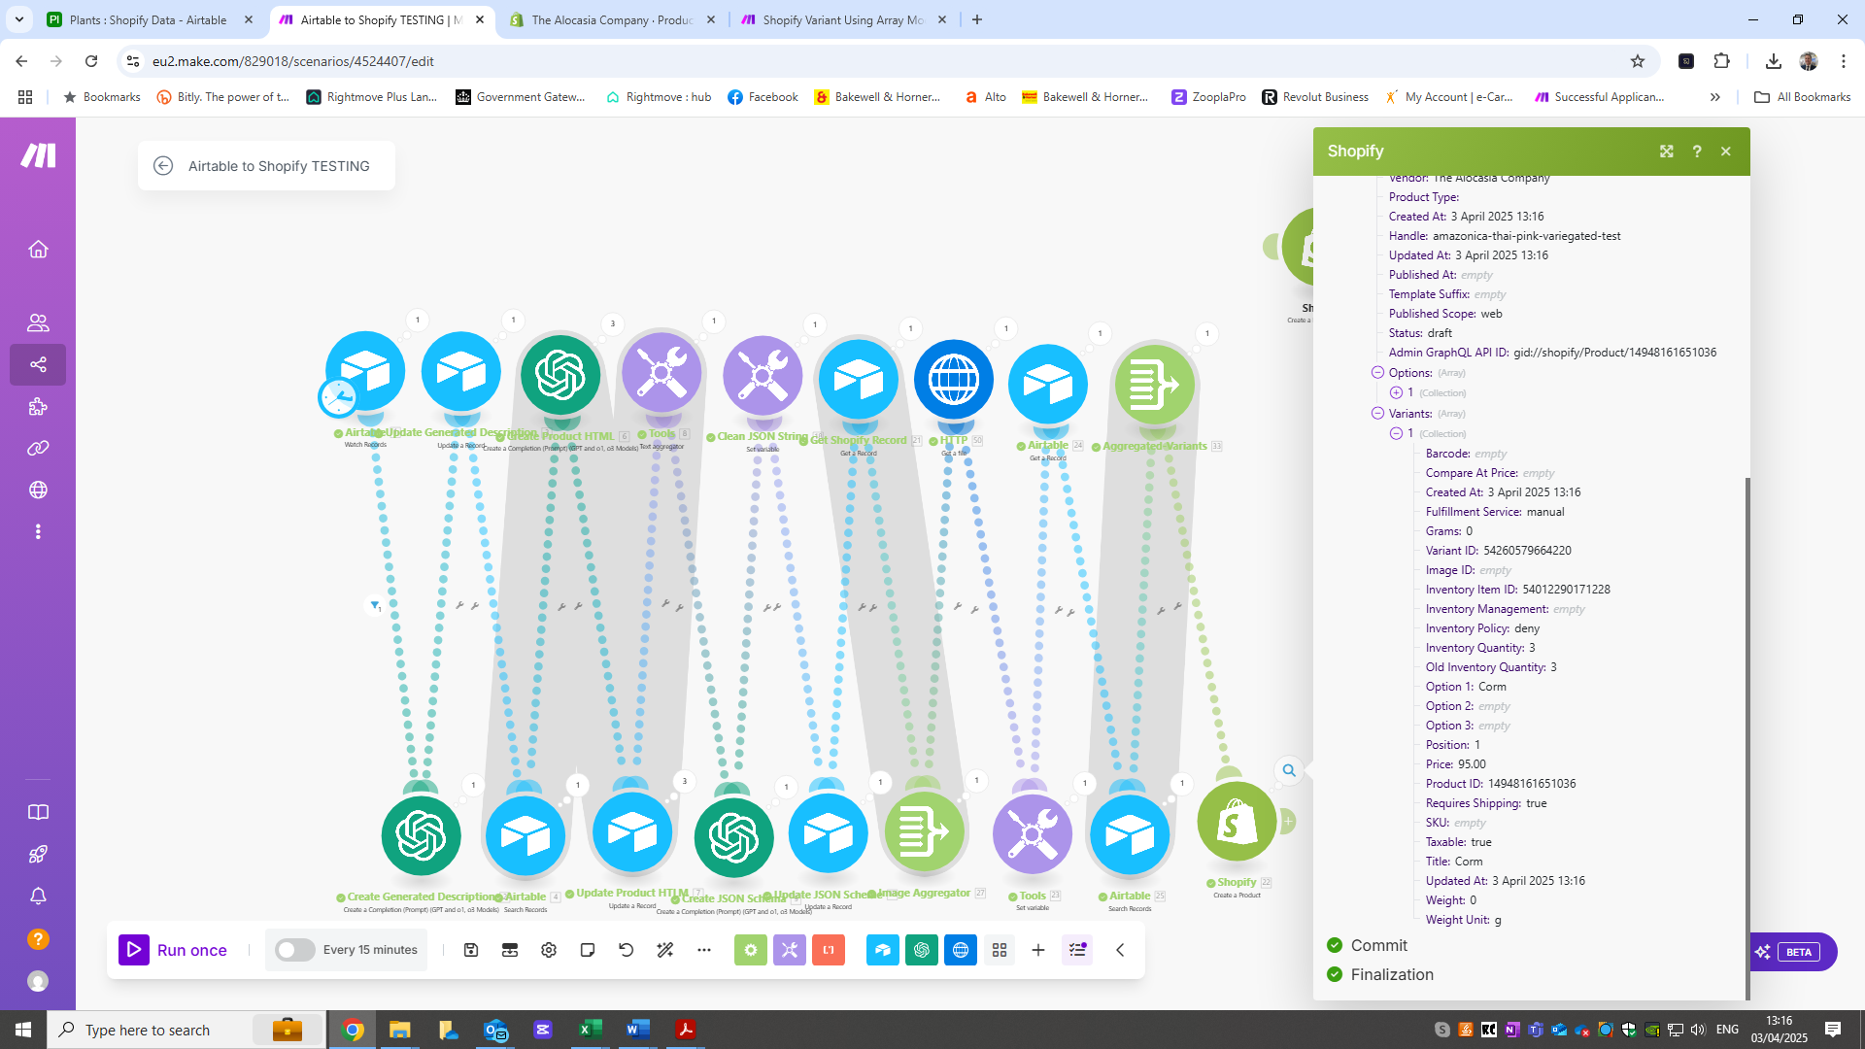Collapse the Options array node
1865x1049 pixels.
point(1377,373)
